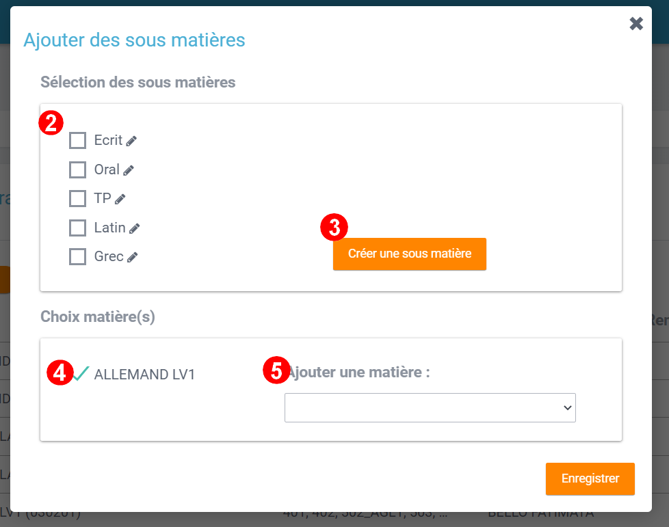Click the ALLEMAND LV1 subject text

click(x=144, y=375)
